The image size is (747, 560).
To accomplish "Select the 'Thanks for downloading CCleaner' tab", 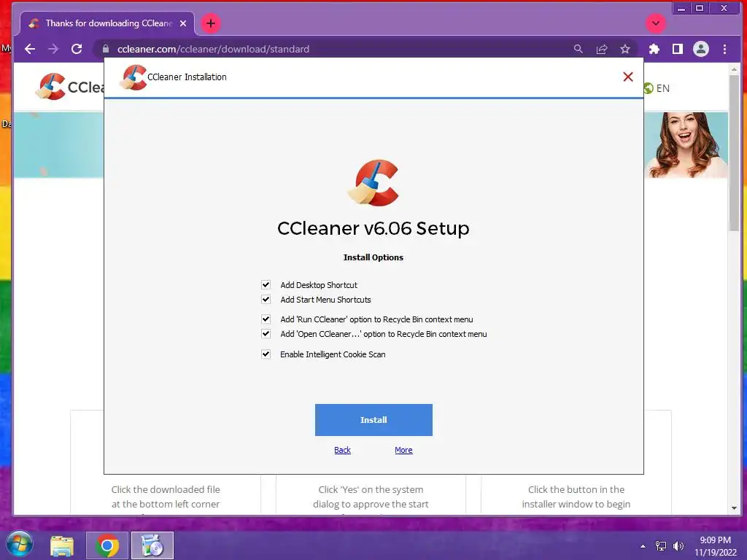I will (x=107, y=23).
